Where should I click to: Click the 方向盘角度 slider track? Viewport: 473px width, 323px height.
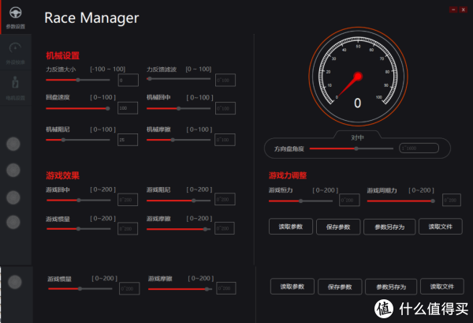(352, 148)
